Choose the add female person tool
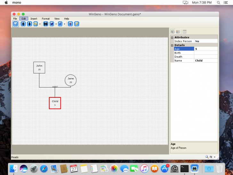The width and height of the screenshot is (233, 175). tap(29, 24)
